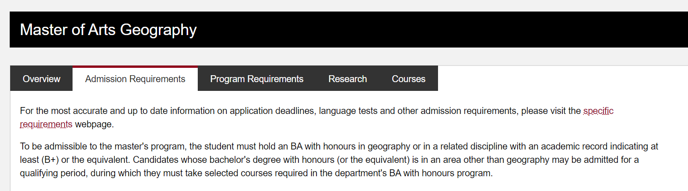Viewport: 688px width, 191px height.
Task: Switch to the Program Requirements tab
Action: pos(256,79)
